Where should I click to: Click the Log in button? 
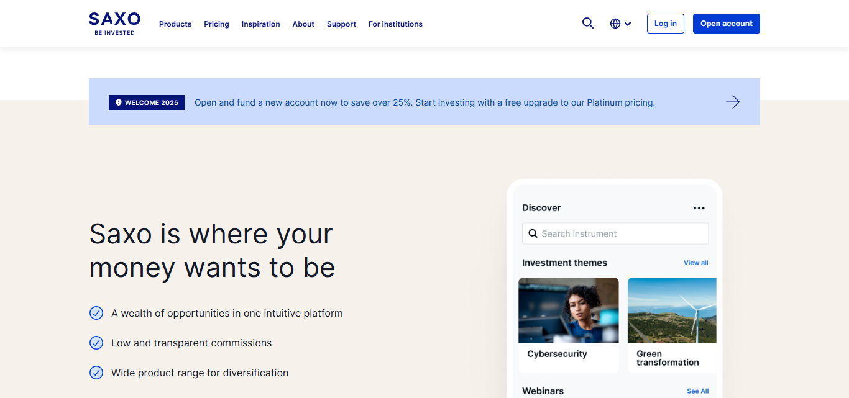click(666, 24)
